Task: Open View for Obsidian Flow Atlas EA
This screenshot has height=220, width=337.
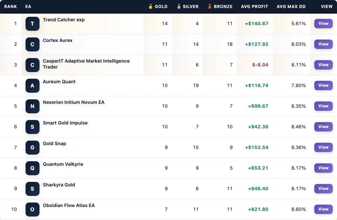Action: tap(323, 209)
